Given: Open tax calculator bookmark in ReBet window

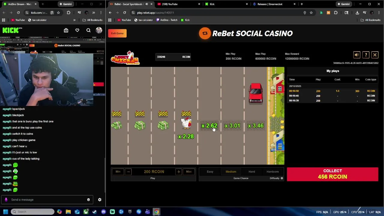Looking at the screenshot, I should pos(143,20).
